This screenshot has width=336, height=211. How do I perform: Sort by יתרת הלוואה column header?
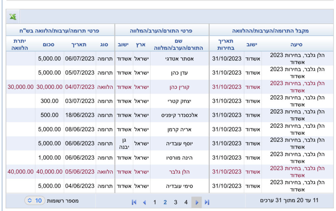coord(20,44)
